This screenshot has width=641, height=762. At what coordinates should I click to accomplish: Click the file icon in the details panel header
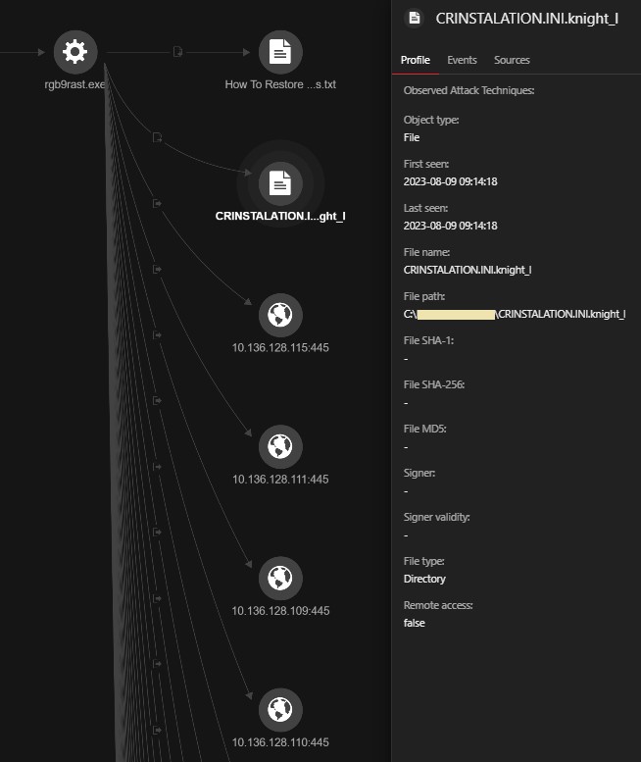coord(416,18)
